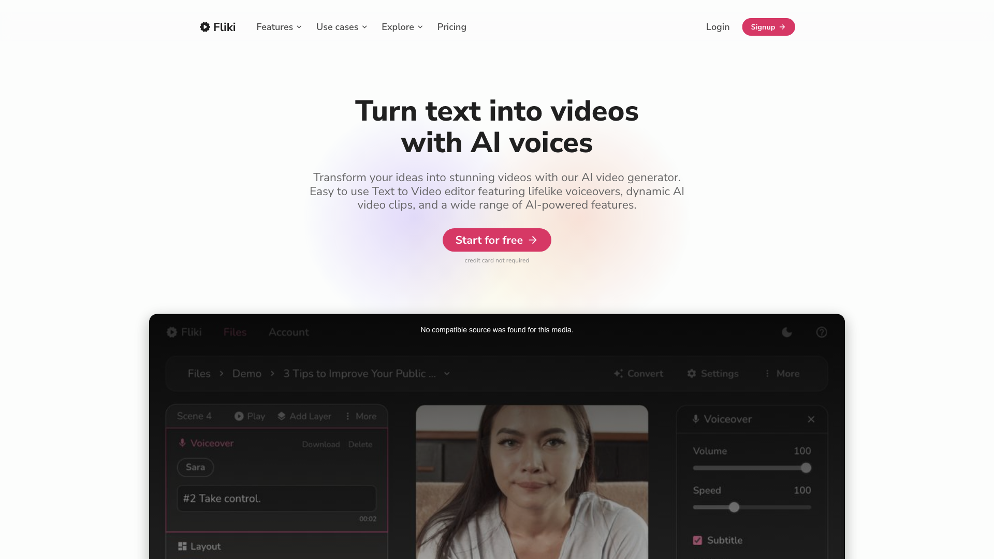The width and height of the screenshot is (994, 559).
Task: Click the Voiceover microphone icon
Action: [x=182, y=443]
